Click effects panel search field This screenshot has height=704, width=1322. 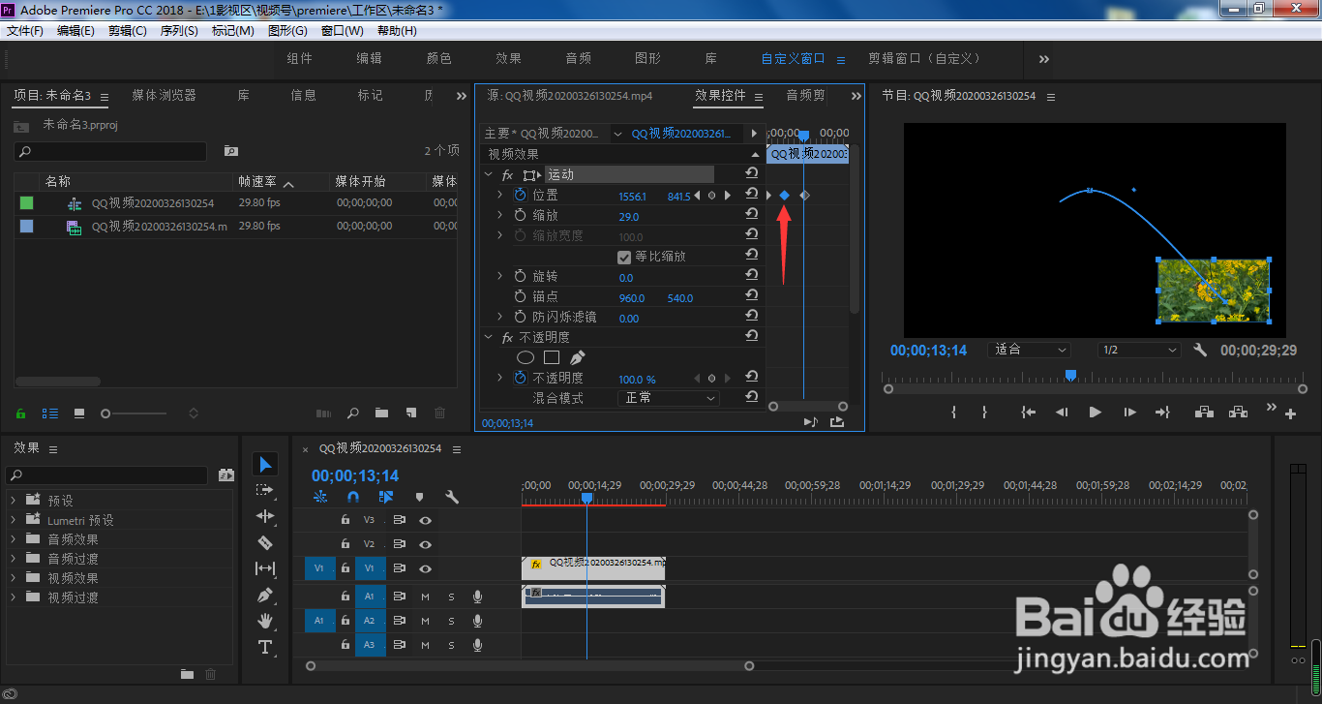pyautogui.click(x=106, y=475)
